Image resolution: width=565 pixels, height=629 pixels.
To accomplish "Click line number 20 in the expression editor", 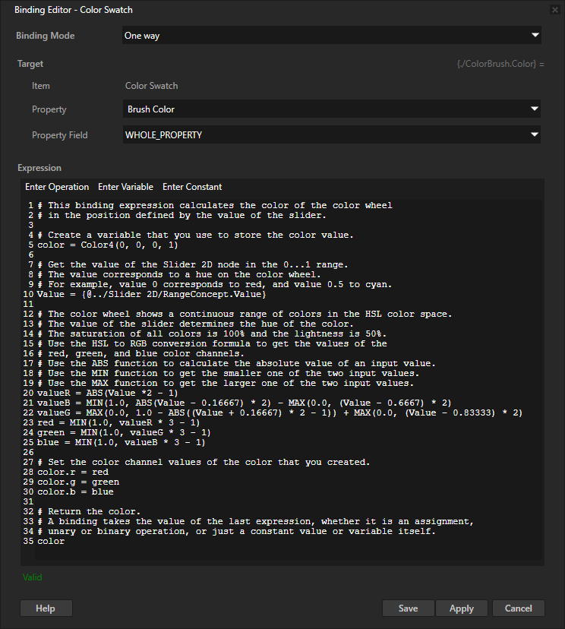I will 28,393.
